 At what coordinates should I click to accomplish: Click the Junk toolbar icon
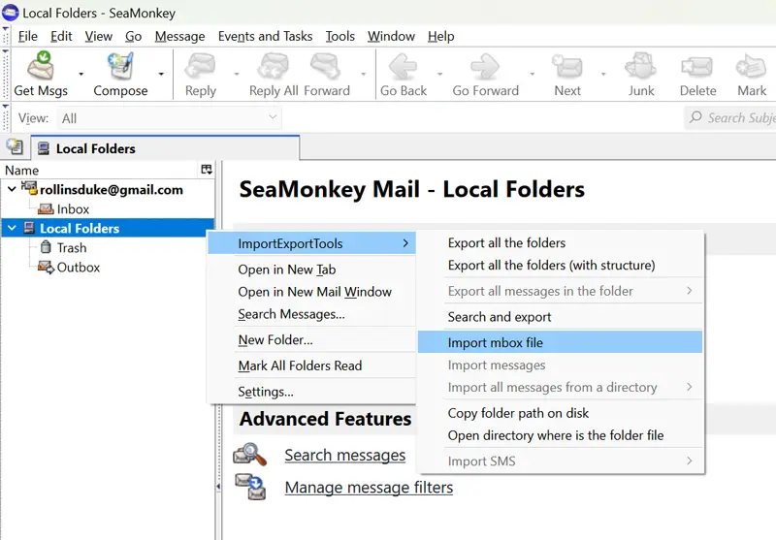[x=641, y=68]
